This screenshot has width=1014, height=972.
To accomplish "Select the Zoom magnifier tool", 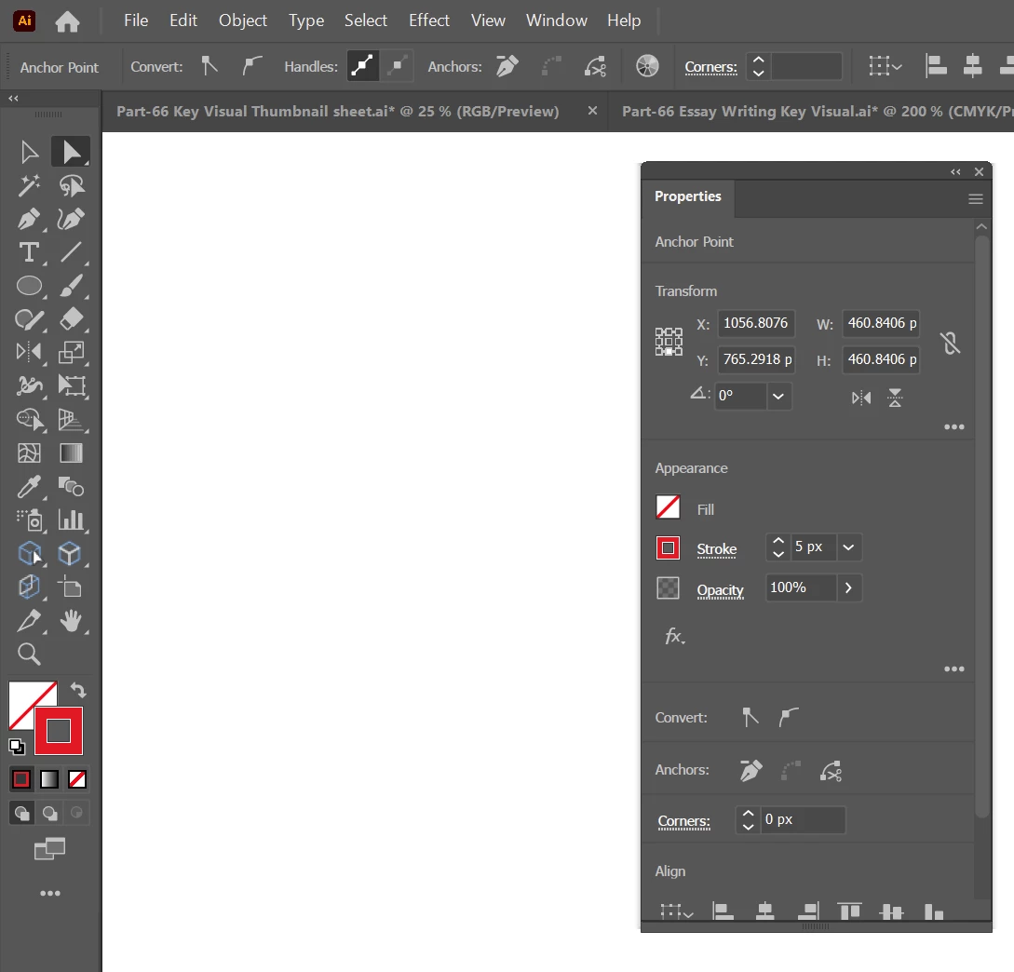I will pos(29,654).
